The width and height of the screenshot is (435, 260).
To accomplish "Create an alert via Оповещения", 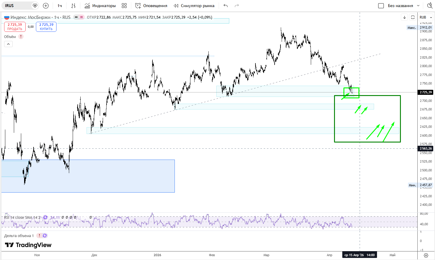I will [x=151, y=6].
